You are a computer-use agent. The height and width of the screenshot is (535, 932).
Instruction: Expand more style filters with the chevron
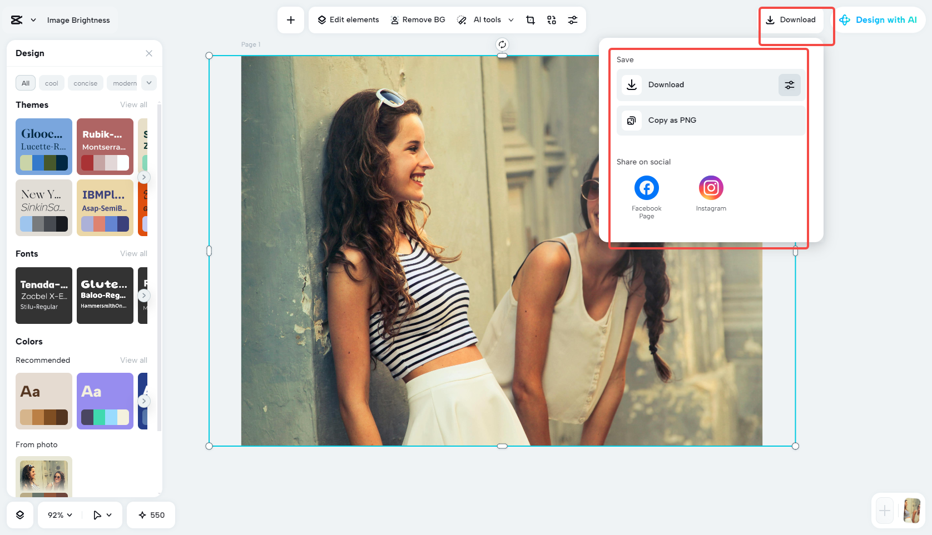click(148, 83)
